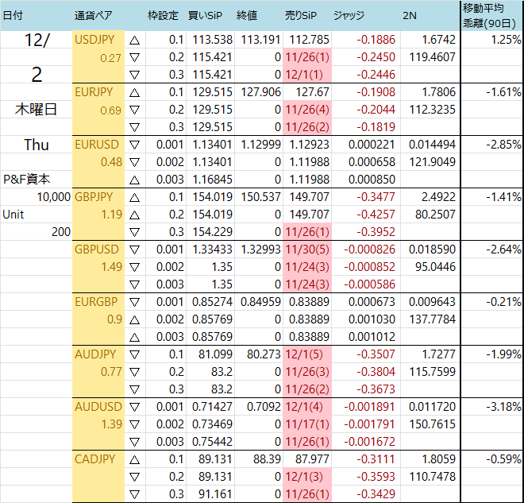This screenshot has width=524, height=503.
Task: Click the down triangle in EURUSD 0.001 row
Action: point(134,145)
